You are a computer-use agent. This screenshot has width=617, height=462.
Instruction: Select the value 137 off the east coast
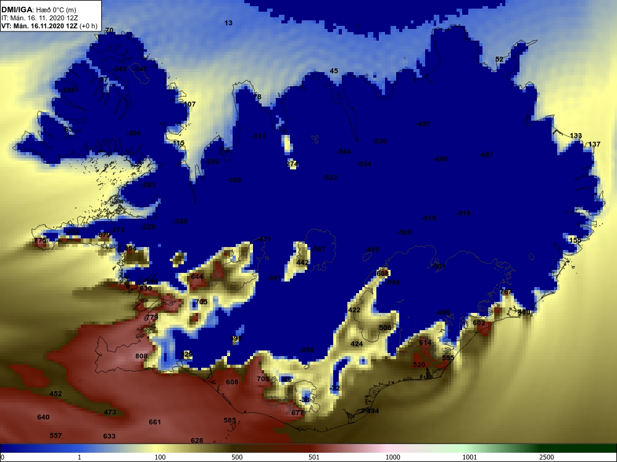[x=594, y=144]
